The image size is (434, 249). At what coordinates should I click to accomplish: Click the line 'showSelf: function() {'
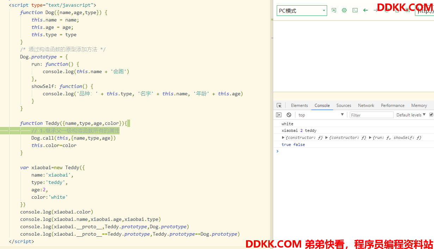tap(62, 86)
